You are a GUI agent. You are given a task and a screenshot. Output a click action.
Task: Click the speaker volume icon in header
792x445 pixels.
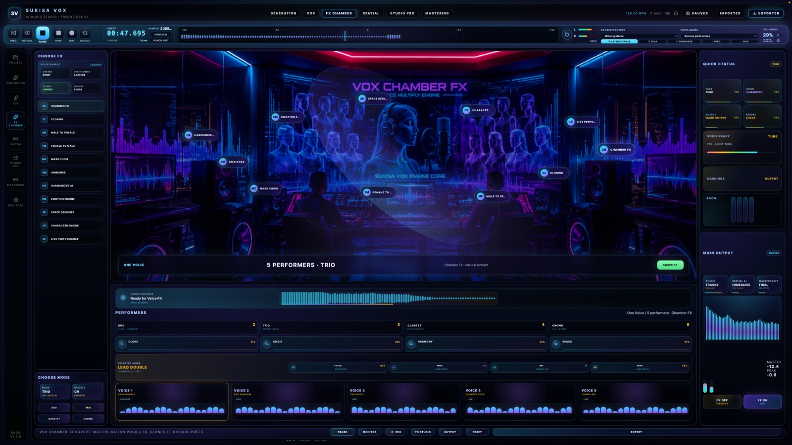tap(667, 13)
